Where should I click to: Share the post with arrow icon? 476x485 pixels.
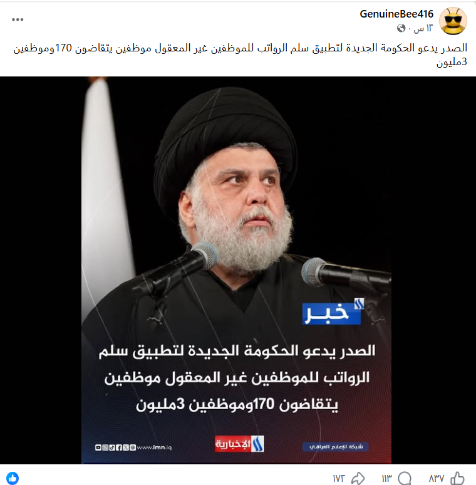pyautogui.click(x=358, y=478)
